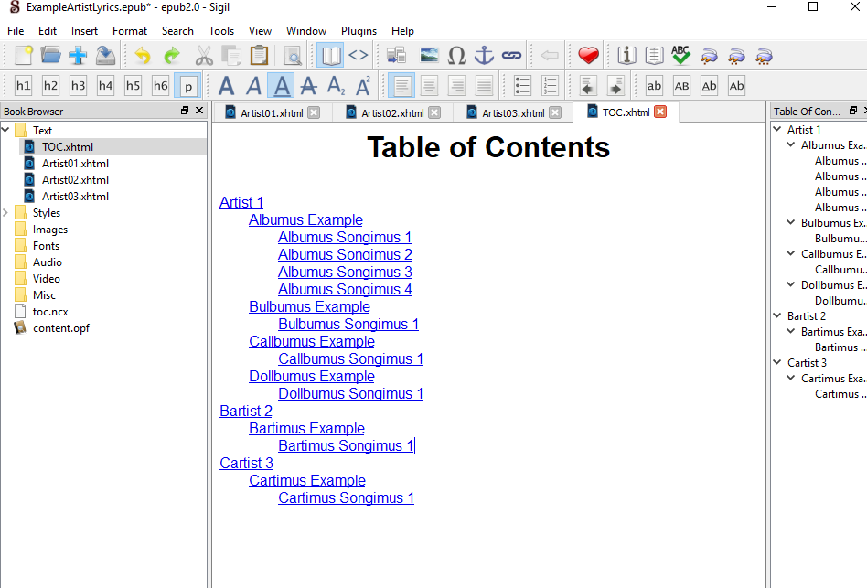Insert special character omega icon
867x588 pixels.
[x=456, y=55]
